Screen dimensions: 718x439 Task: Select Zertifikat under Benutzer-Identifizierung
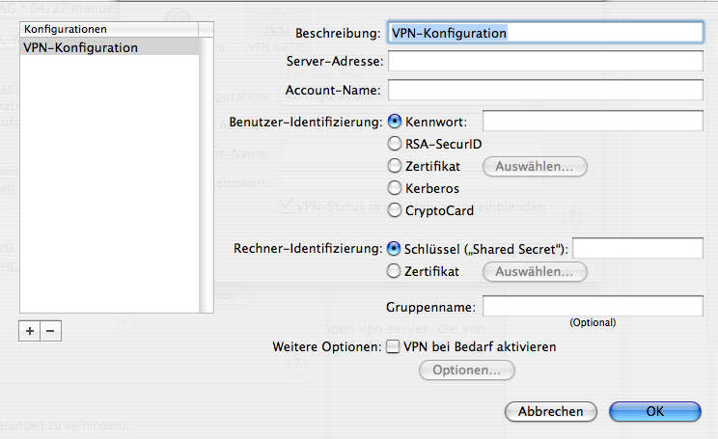coord(395,166)
